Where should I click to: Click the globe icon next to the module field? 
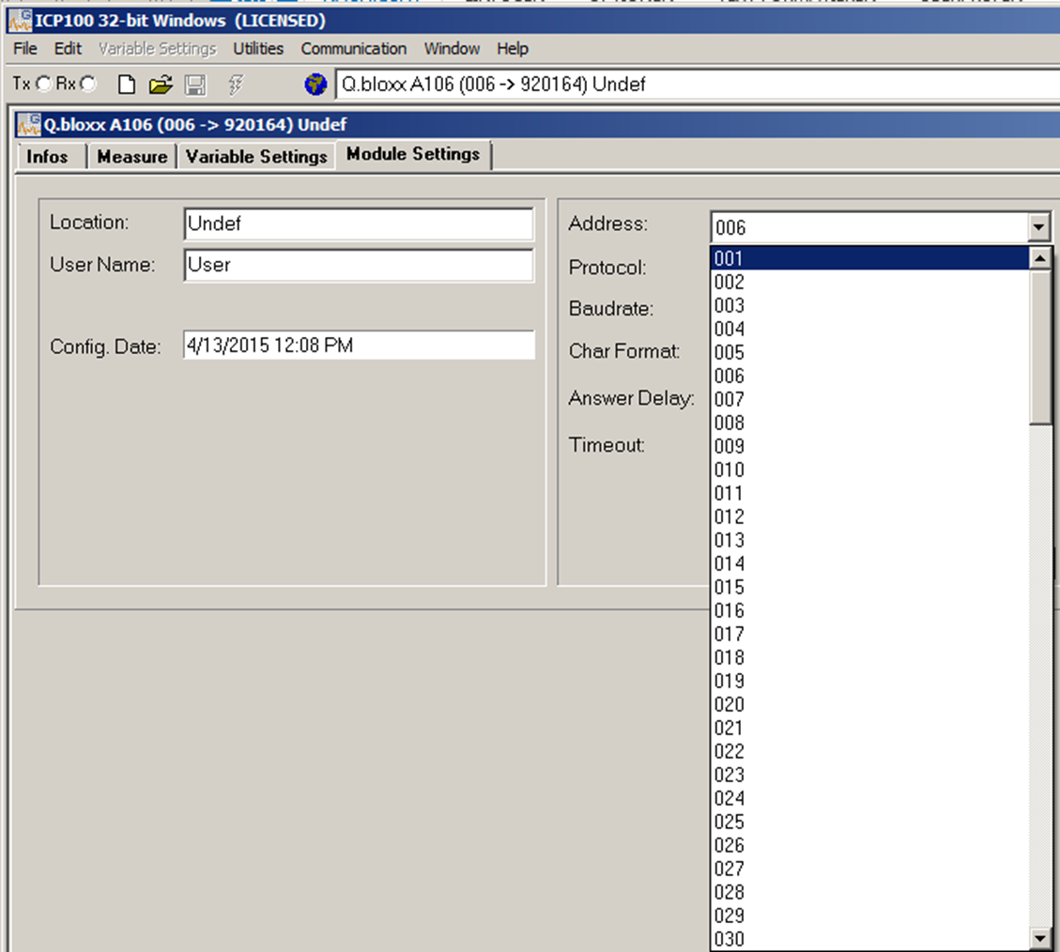[316, 84]
